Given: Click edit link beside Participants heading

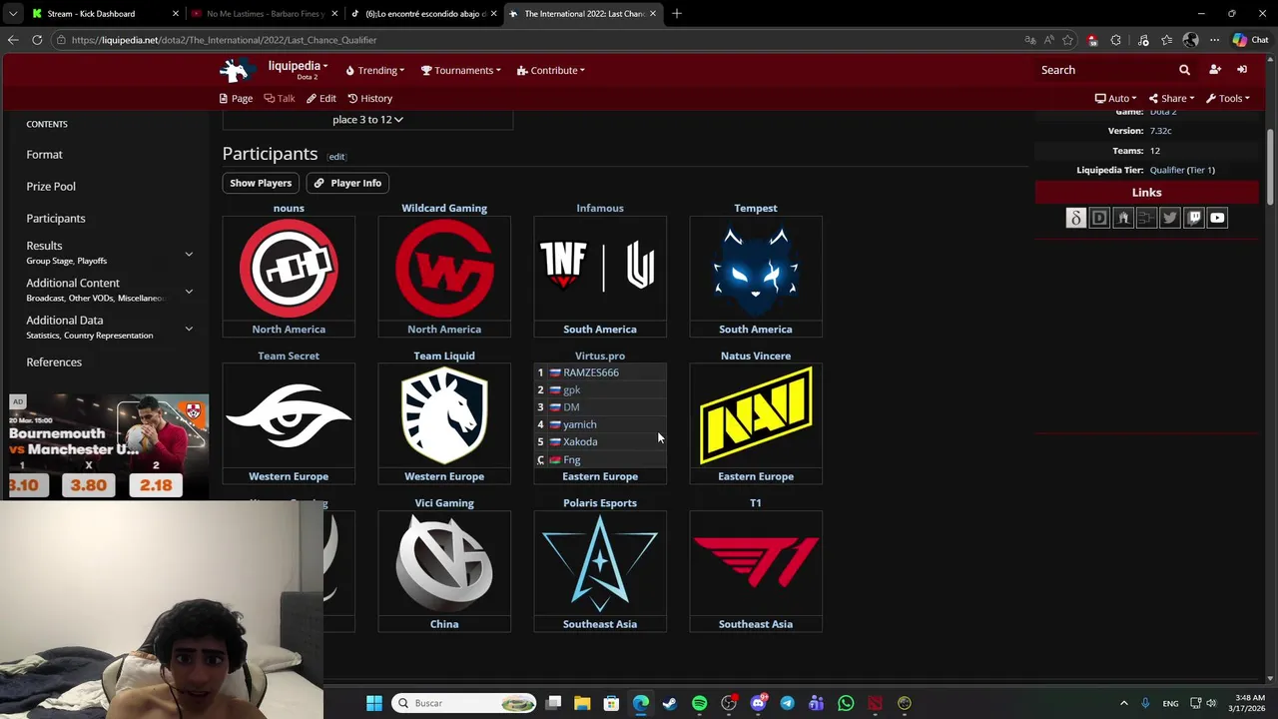Looking at the screenshot, I should (336, 157).
